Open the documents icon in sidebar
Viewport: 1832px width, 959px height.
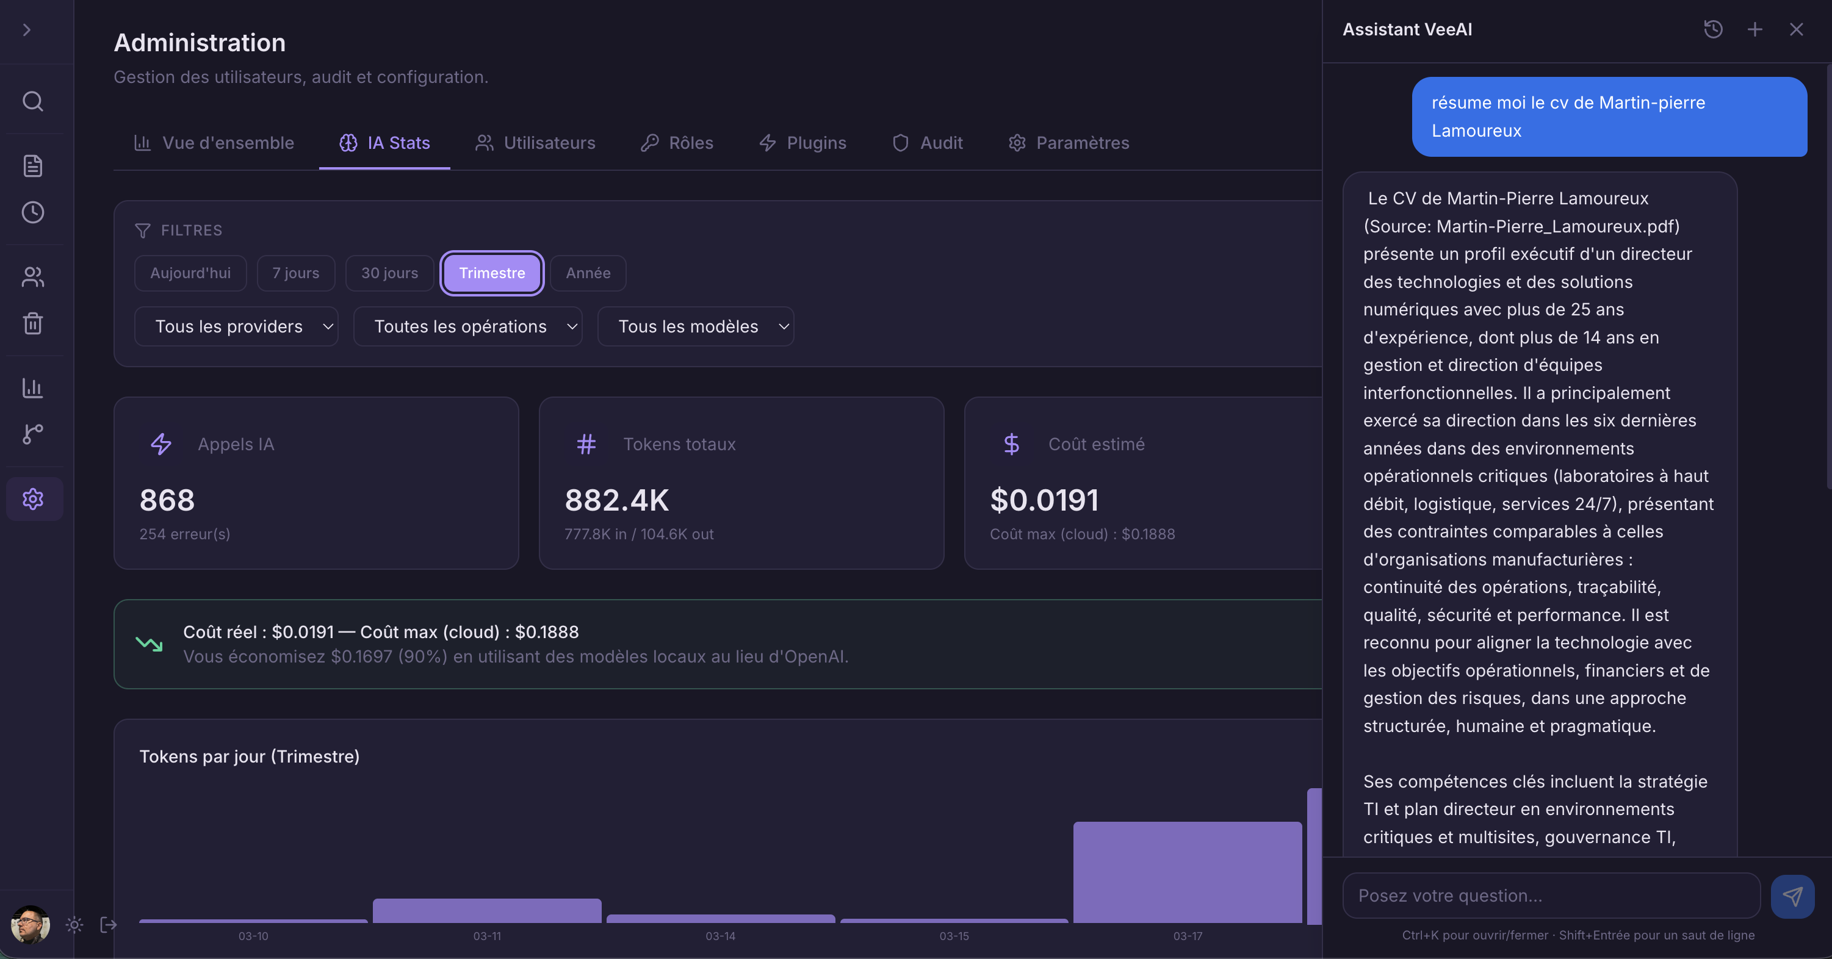pos(33,166)
